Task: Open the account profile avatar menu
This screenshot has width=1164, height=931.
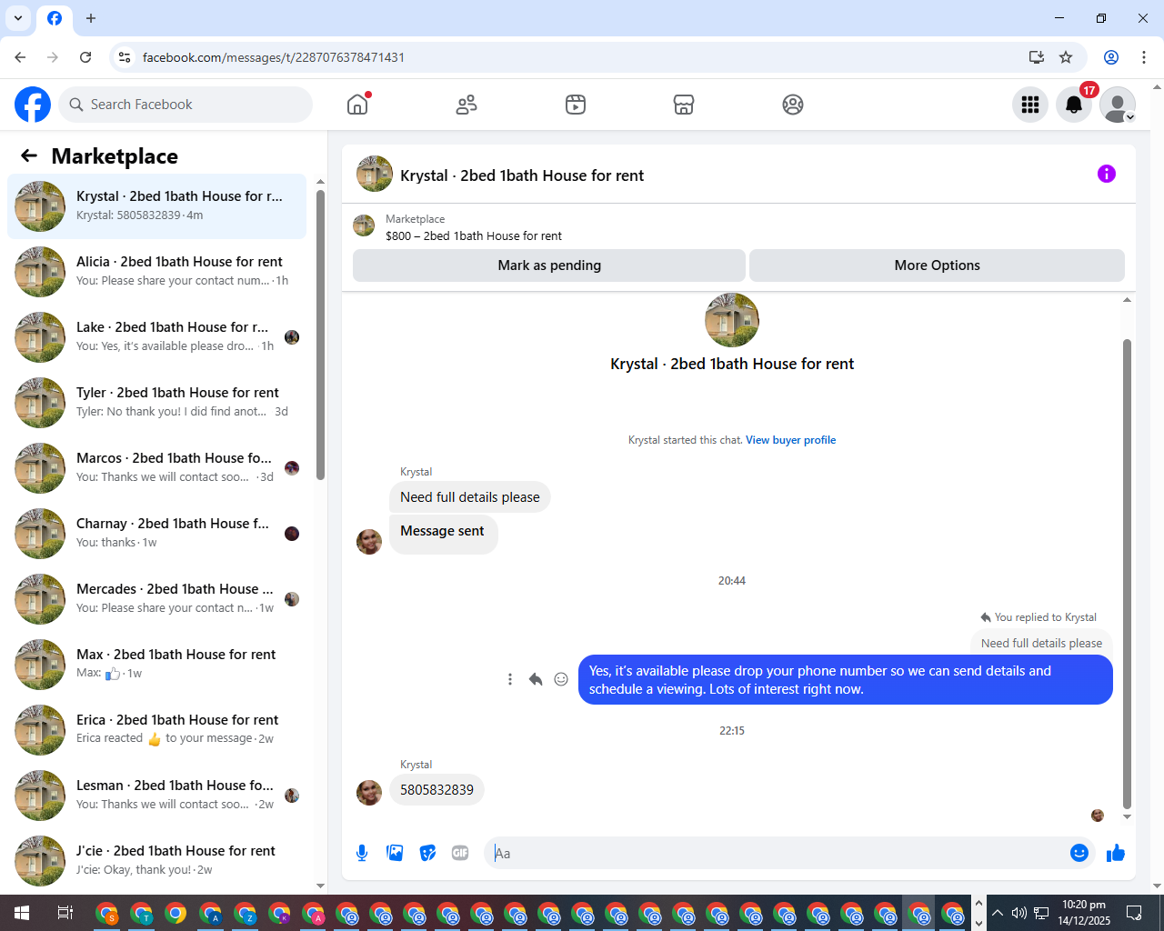Action: click(1118, 105)
